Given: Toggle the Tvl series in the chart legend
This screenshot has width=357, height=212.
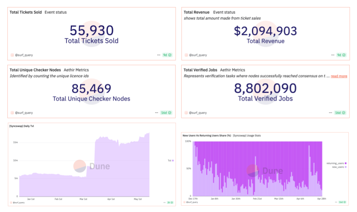Looking at the screenshot, I should point(170,161).
